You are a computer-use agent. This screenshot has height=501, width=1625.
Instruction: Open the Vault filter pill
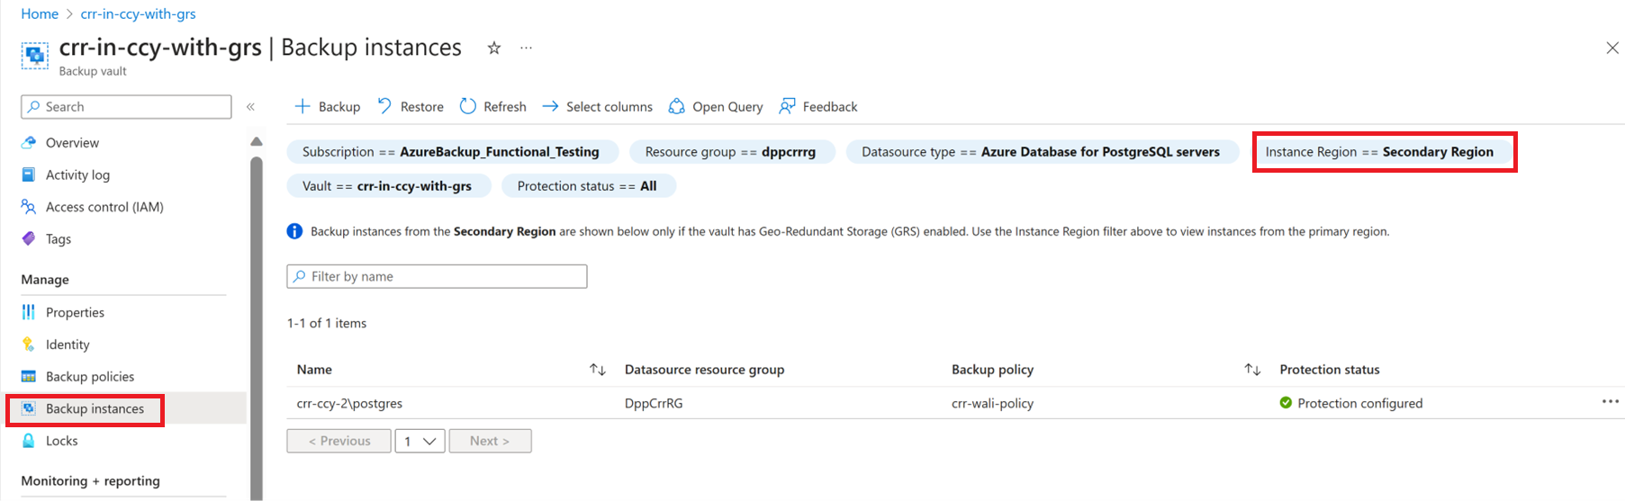[388, 186]
